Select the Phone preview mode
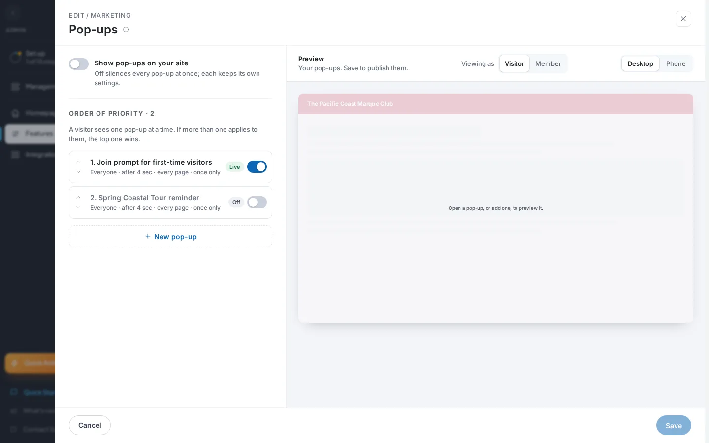Viewport: 709px width, 443px height. point(676,63)
